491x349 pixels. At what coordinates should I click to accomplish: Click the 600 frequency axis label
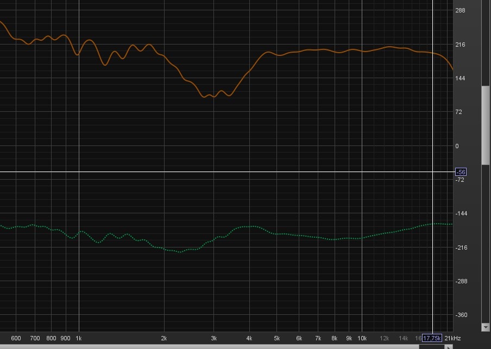point(16,338)
